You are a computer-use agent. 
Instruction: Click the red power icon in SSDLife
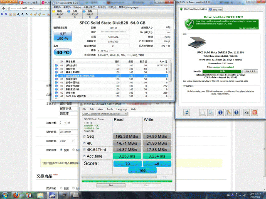[x=254, y=112]
